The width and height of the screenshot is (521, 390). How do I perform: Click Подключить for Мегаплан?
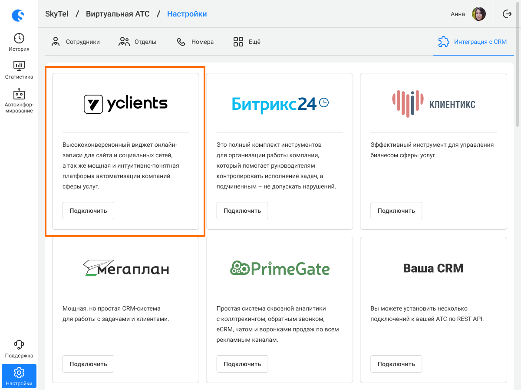point(88,364)
